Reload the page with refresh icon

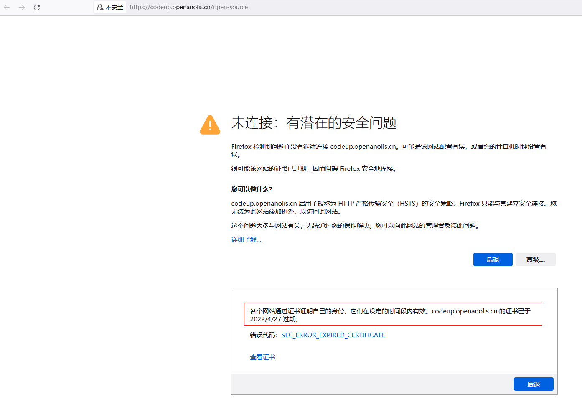[37, 8]
